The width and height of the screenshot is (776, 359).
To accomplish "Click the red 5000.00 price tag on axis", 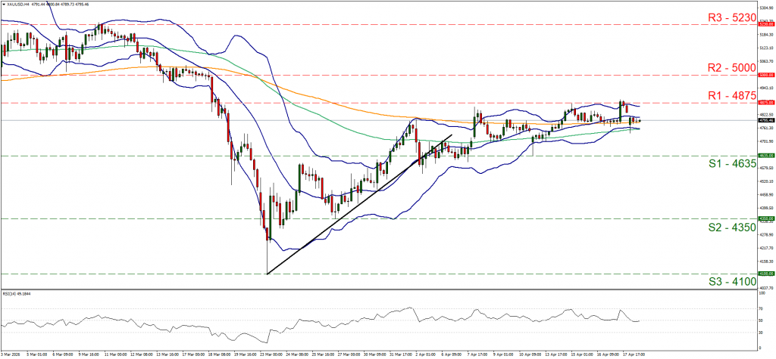I will click(765, 76).
